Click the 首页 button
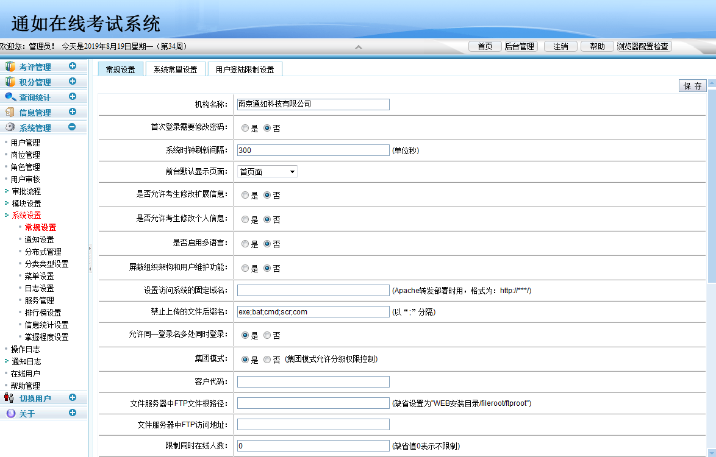Screen dimensions: 716x457 [x=485, y=46]
